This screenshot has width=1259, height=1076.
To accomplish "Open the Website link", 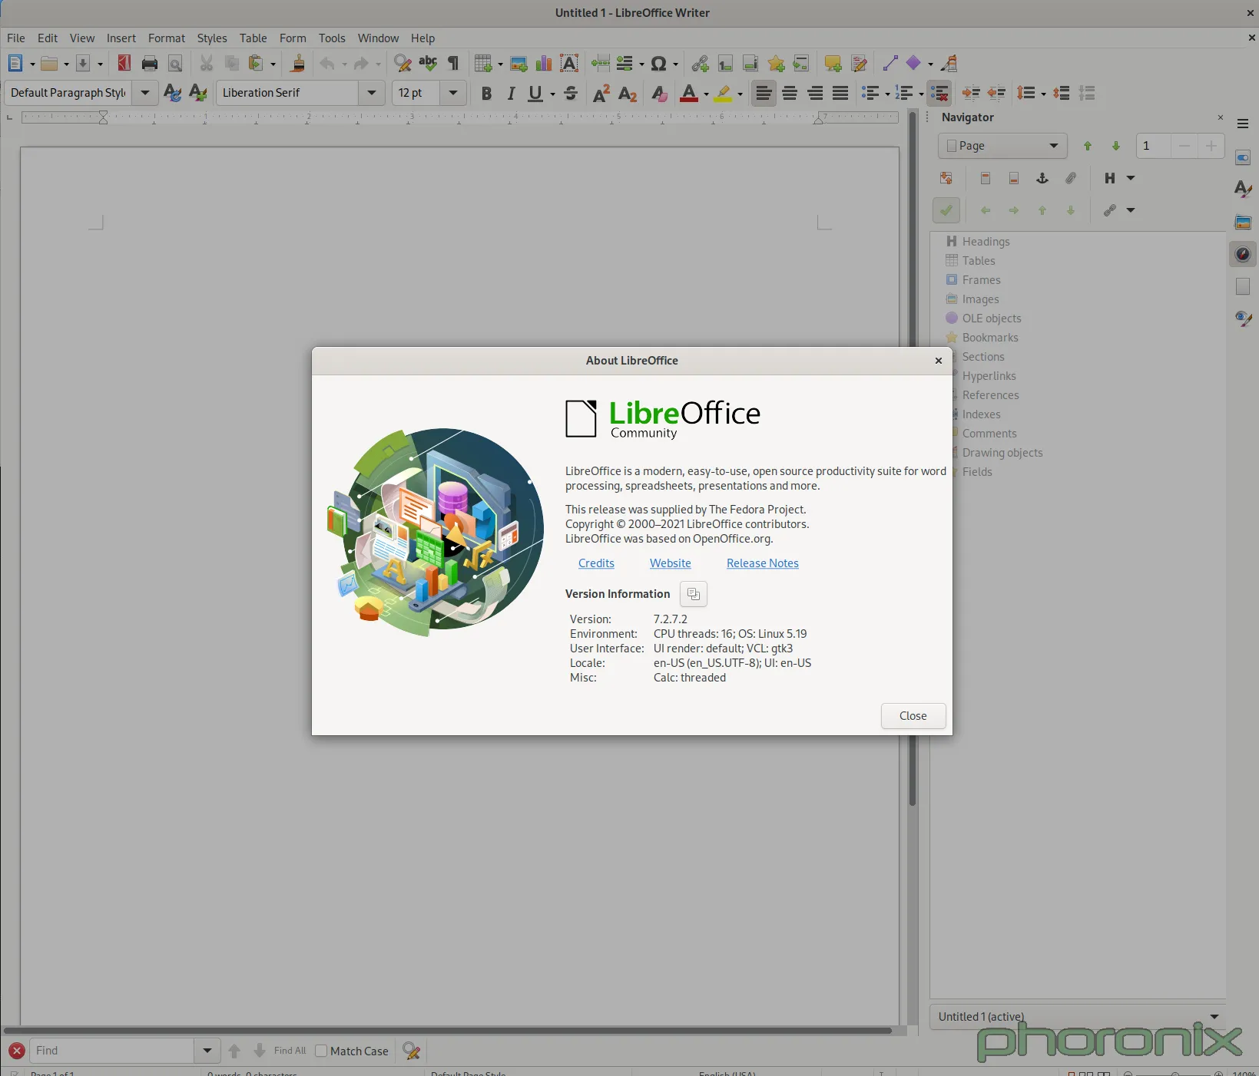I will 671,563.
